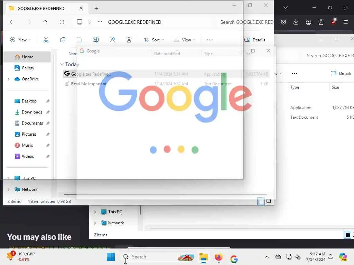Select Google.exe Redefined application file
The height and width of the screenshot is (265, 354).
pos(166,74)
